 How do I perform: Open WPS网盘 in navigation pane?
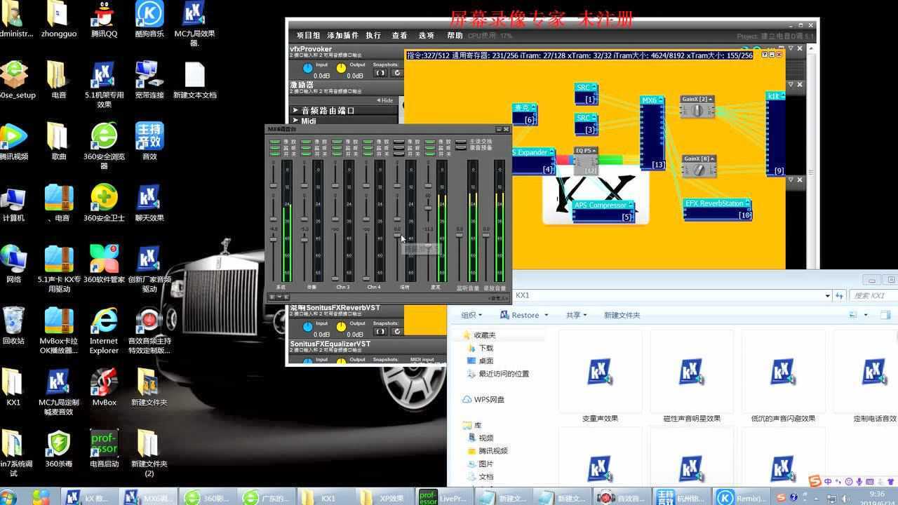point(489,399)
